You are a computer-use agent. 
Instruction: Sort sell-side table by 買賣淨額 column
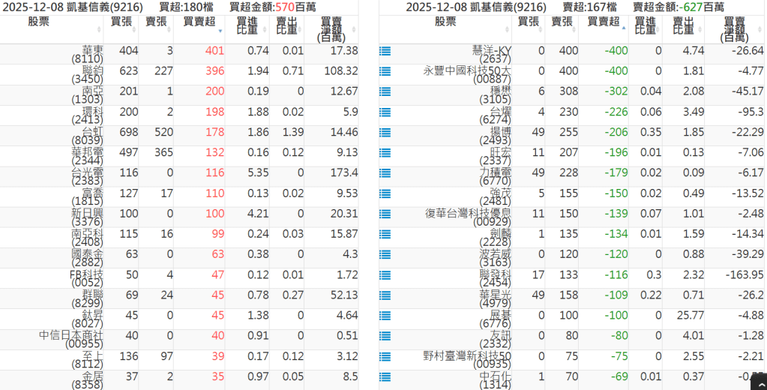[735, 28]
